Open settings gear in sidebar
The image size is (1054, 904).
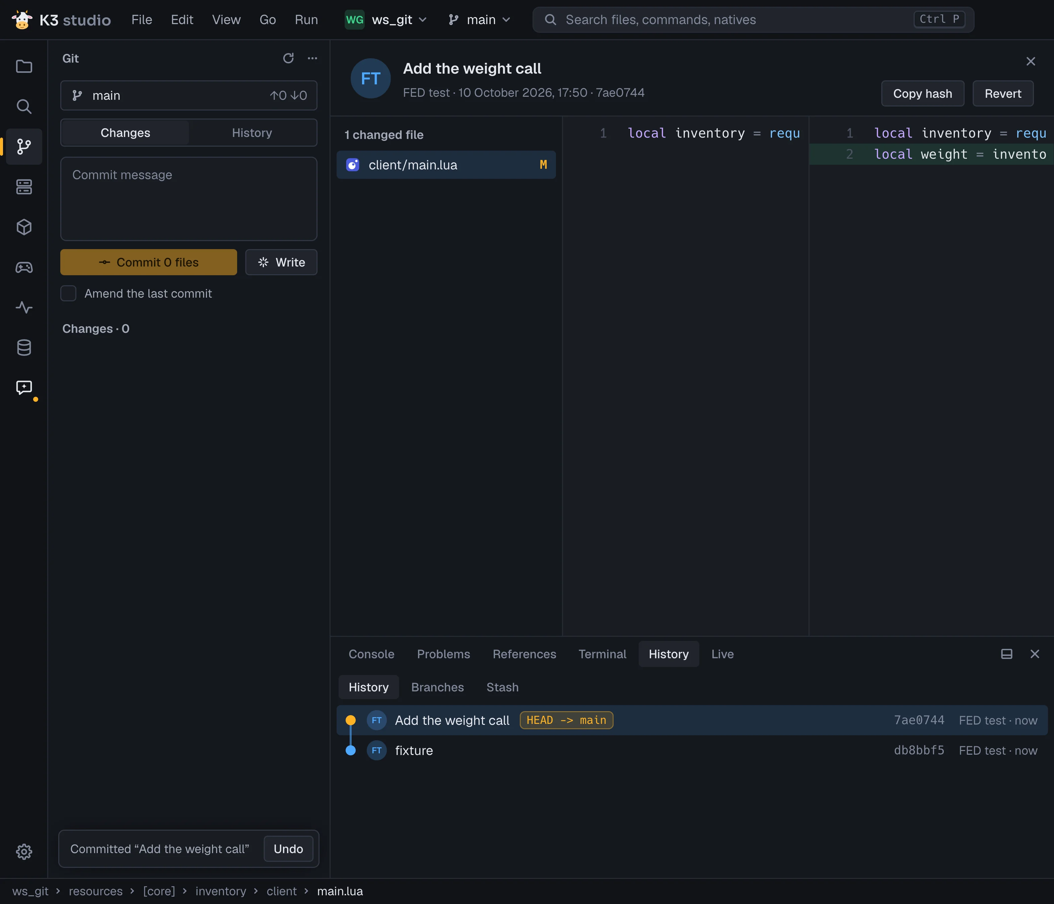click(x=24, y=851)
